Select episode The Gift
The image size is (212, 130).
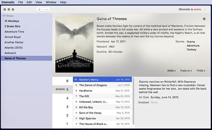tap(102, 96)
